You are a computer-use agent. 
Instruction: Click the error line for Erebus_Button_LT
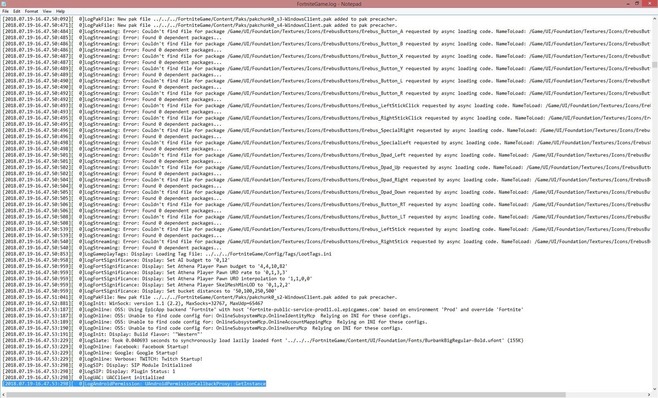327,216
